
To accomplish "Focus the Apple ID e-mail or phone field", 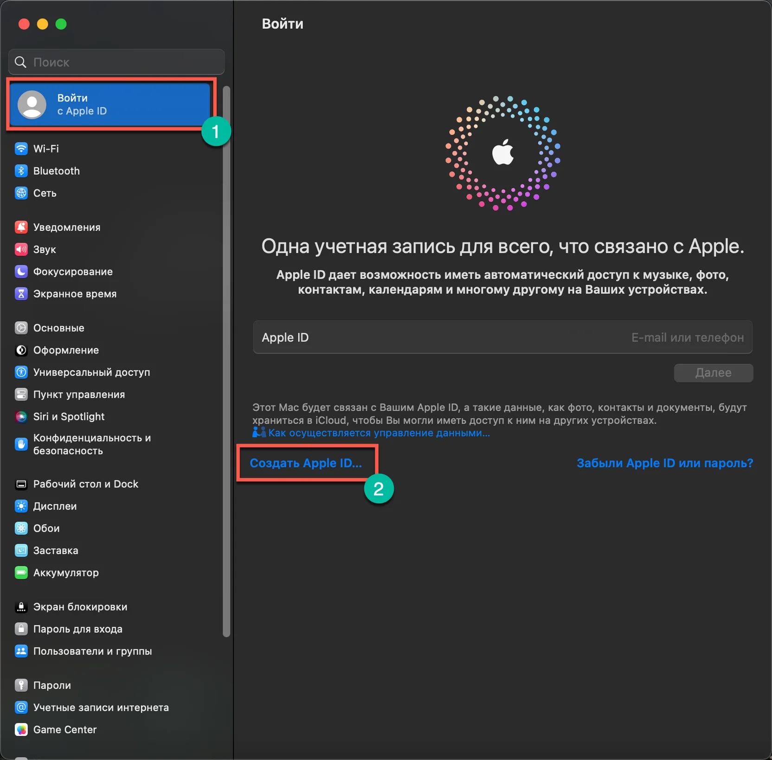I will click(x=503, y=337).
